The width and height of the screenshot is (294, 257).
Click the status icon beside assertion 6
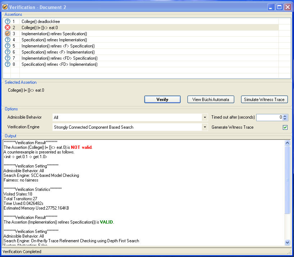click(8, 52)
